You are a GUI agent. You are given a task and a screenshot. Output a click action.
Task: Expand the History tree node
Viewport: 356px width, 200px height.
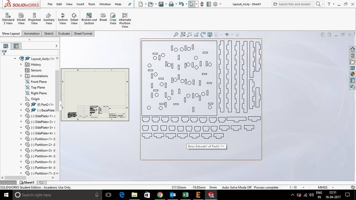[x=21, y=64]
